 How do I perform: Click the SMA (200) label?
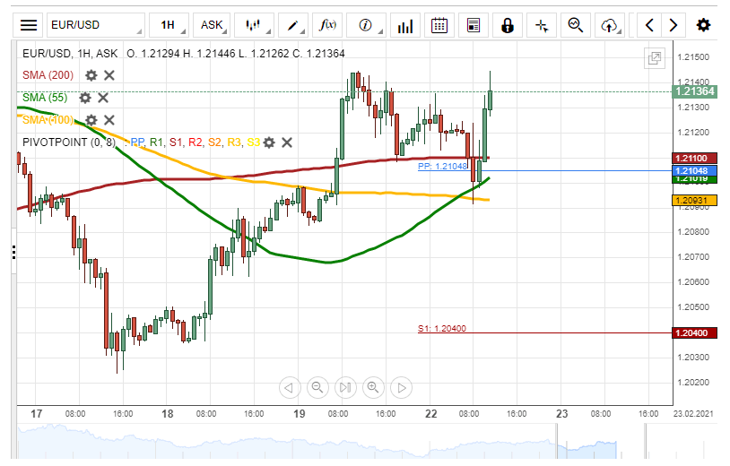point(48,75)
